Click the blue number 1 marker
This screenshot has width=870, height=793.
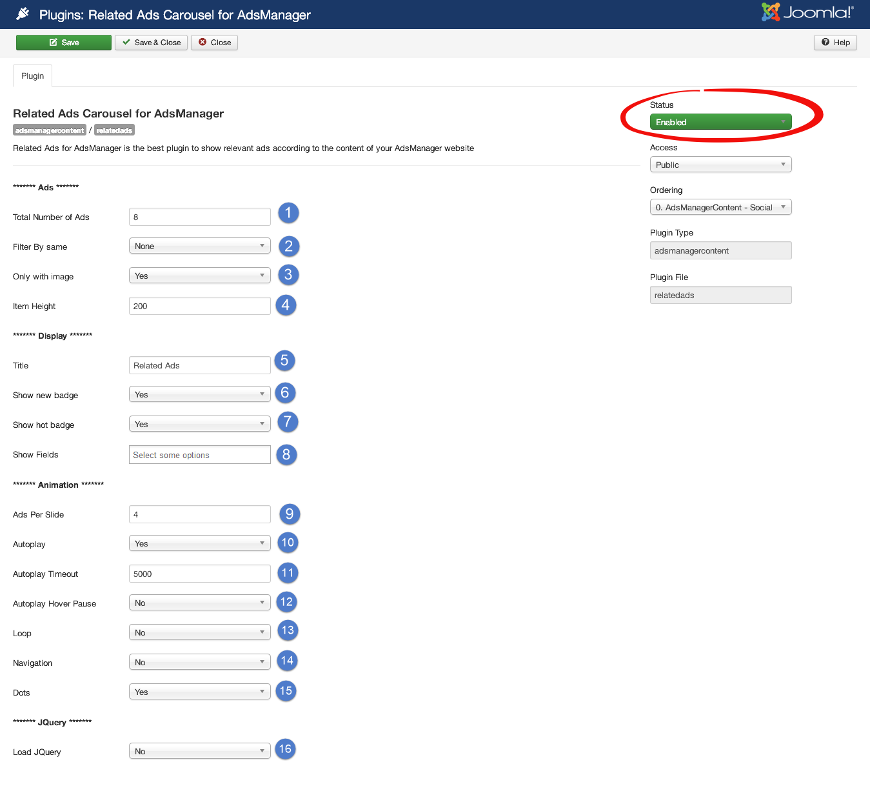pyautogui.click(x=288, y=213)
